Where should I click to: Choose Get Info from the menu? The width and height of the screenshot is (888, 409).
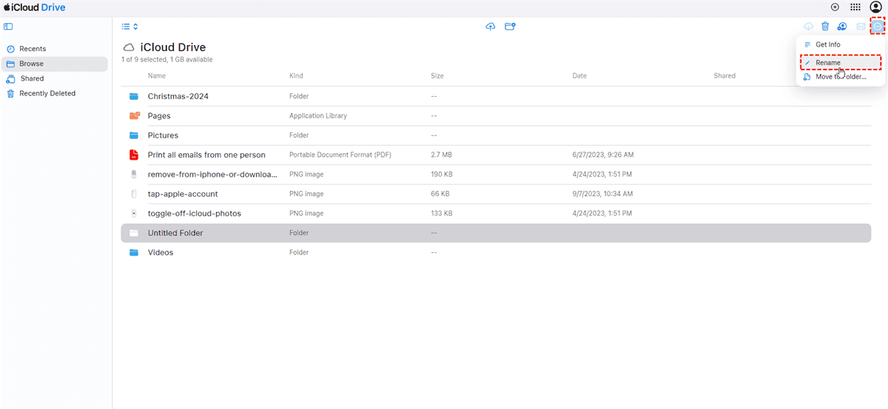click(827, 44)
